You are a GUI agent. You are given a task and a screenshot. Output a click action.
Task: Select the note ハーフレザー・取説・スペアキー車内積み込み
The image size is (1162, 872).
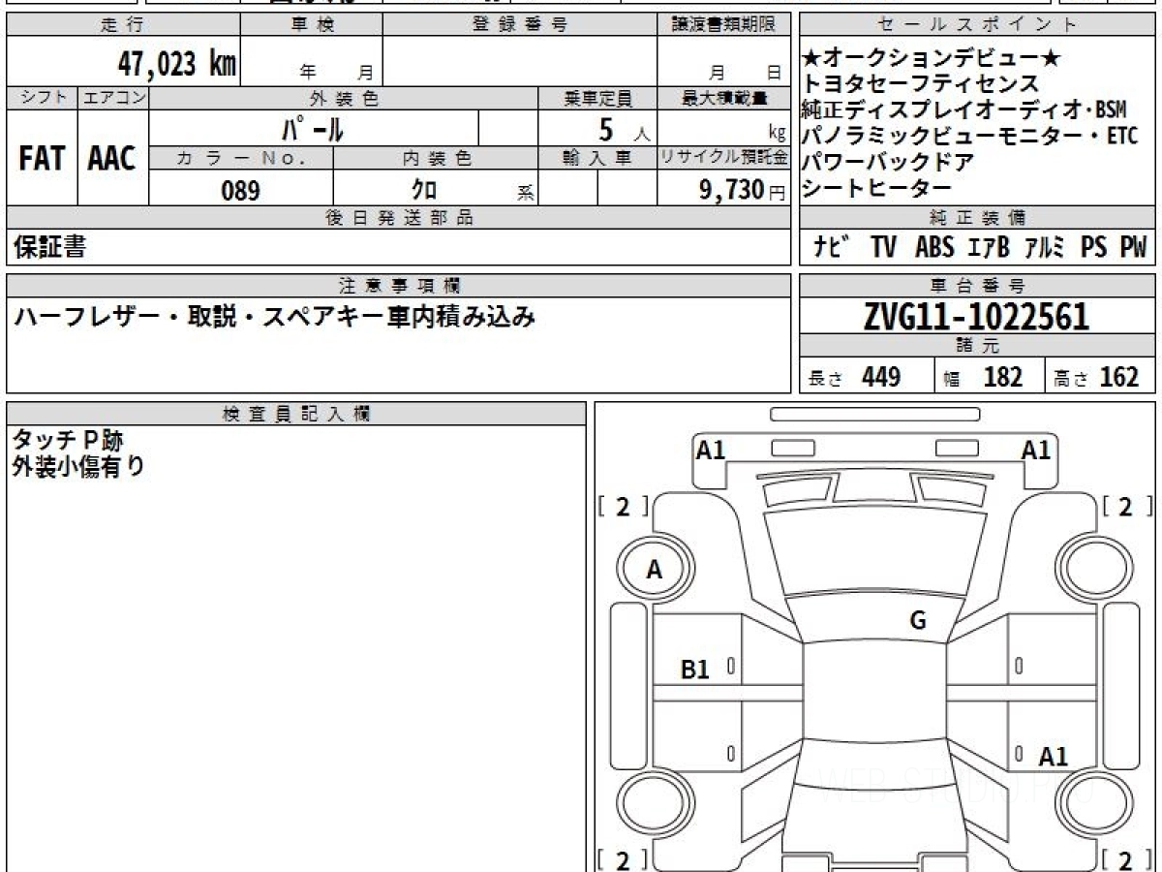click(x=274, y=317)
